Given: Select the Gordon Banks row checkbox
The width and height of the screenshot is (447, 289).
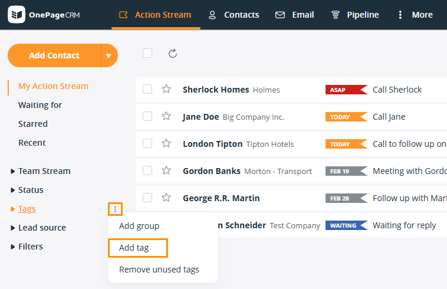Looking at the screenshot, I should point(147,170).
